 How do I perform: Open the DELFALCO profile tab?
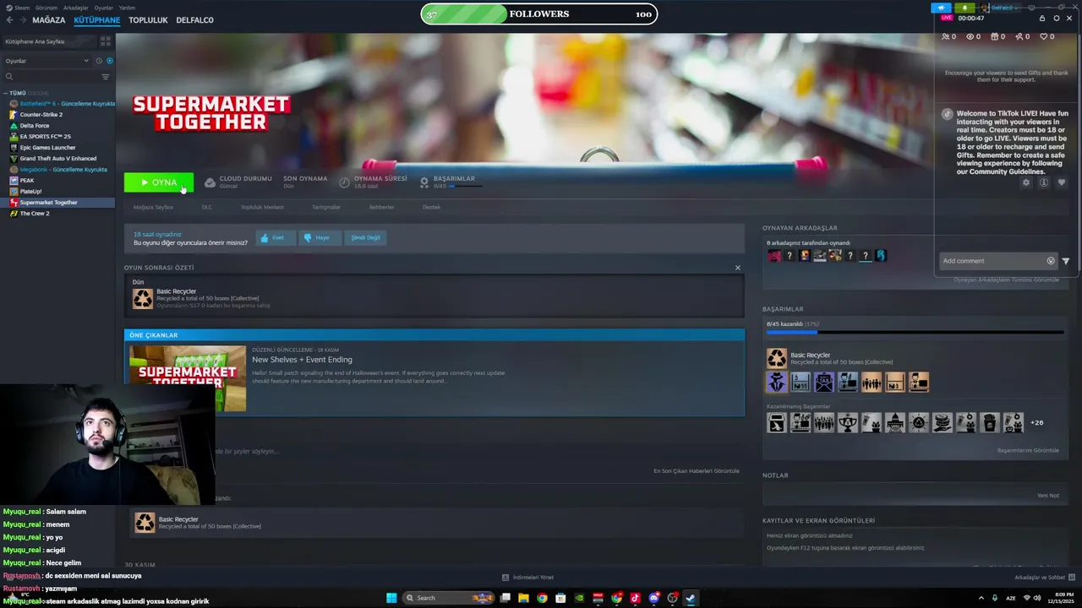[194, 19]
